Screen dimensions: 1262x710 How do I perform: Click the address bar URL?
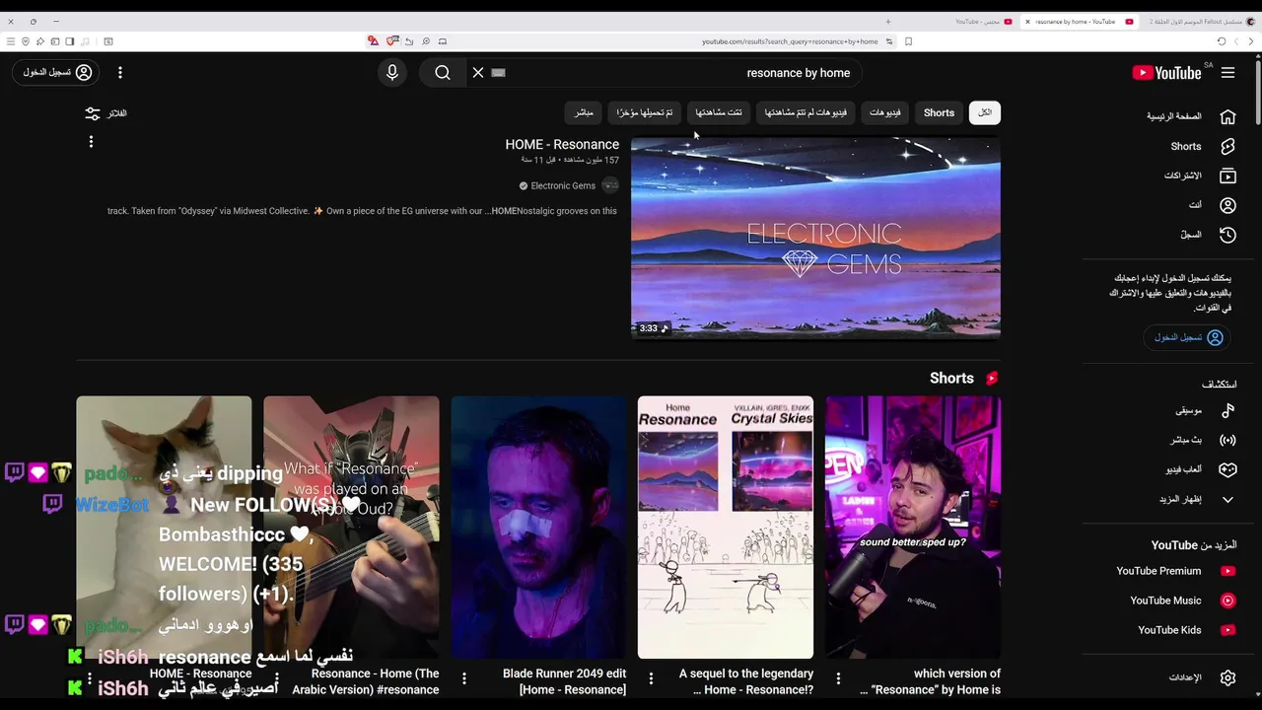coord(790,41)
